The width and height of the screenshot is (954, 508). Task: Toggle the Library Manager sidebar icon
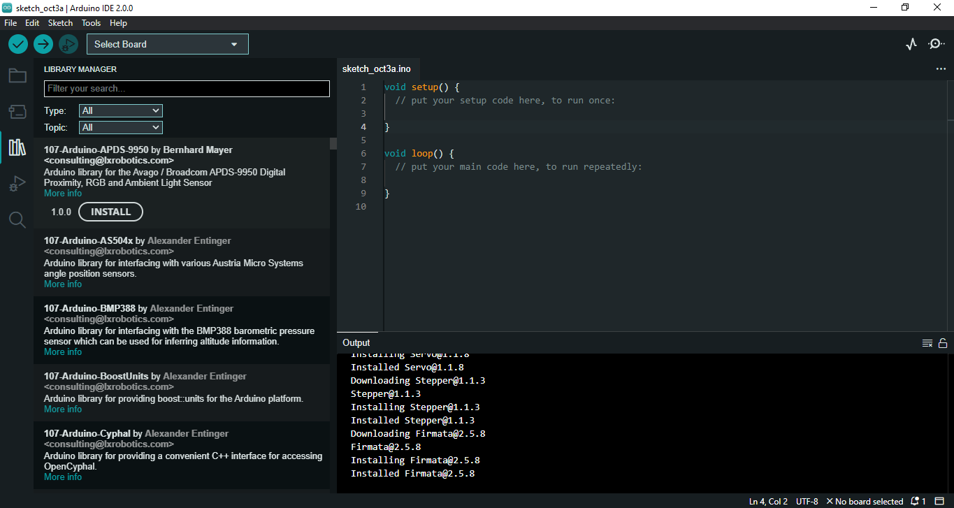tap(17, 147)
